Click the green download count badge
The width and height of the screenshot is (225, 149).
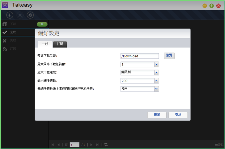click(42, 24)
